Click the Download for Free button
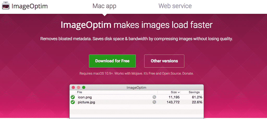 point(112,61)
